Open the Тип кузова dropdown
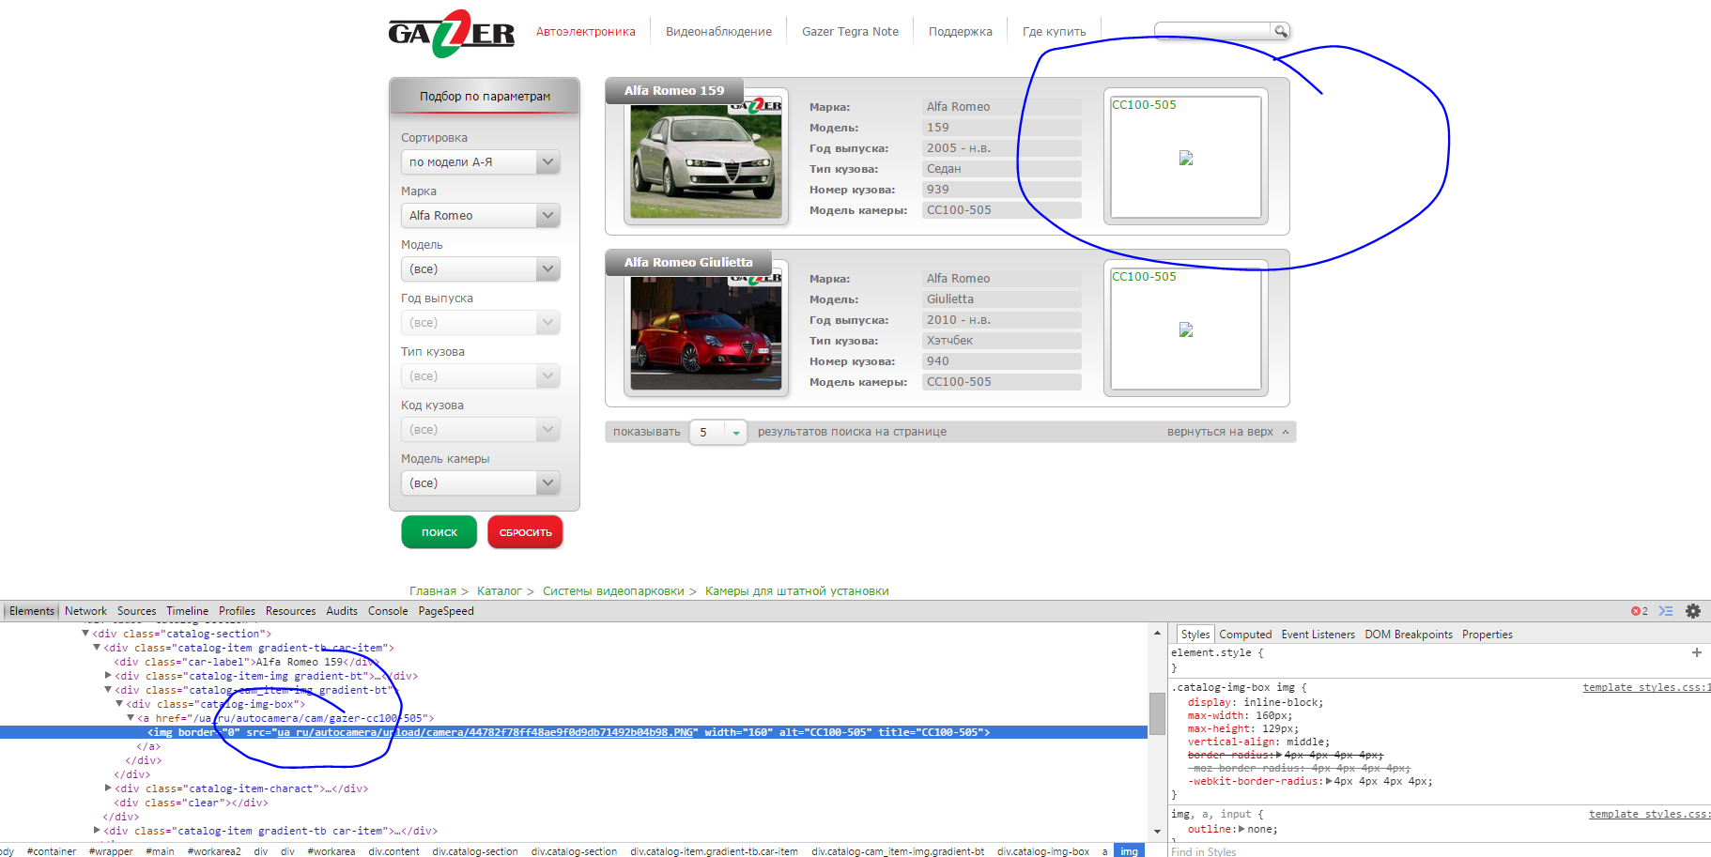Image resolution: width=1711 pixels, height=857 pixels. coord(481,376)
